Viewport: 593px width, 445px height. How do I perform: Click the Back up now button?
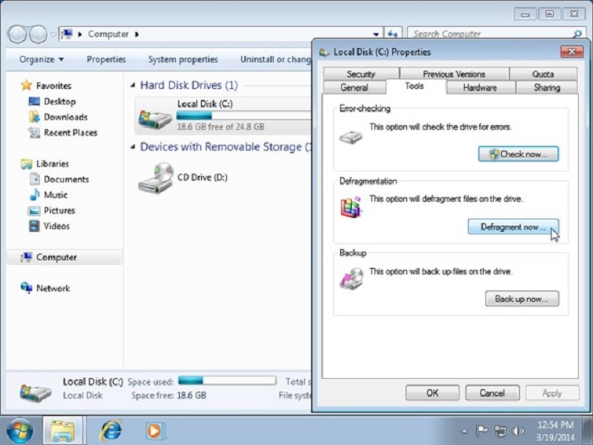pyautogui.click(x=522, y=299)
